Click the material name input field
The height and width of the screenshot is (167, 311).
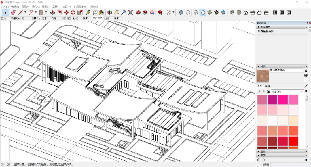coord(286,70)
